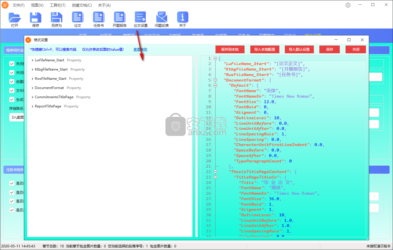Click the "CharacterUnitFirstLineIndent" key on line 17
393x250 pixels.
click(x=271, y=145)
